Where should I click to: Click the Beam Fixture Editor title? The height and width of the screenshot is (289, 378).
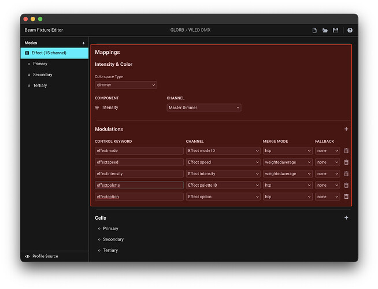(43, 30)
